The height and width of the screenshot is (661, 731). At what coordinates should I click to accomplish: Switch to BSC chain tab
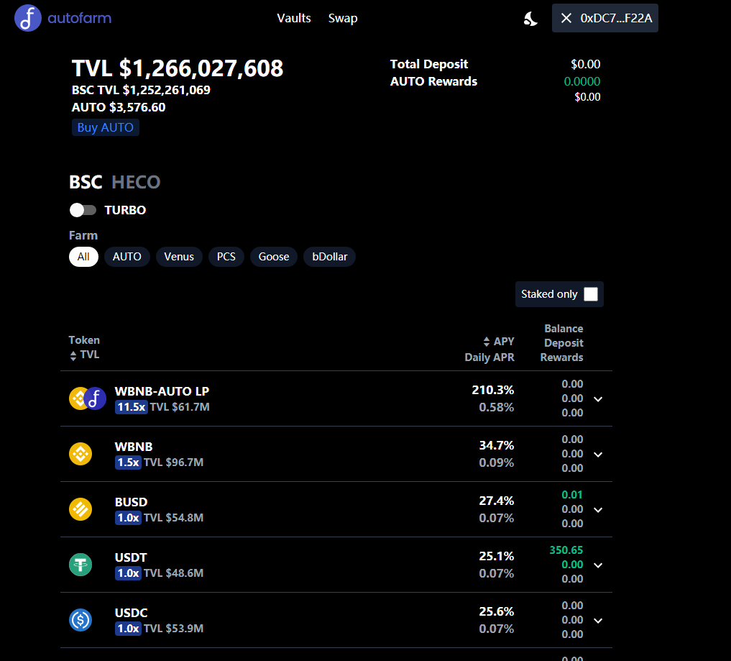point(86,182)
